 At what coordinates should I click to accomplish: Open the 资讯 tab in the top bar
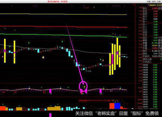(x=154, y=2)
